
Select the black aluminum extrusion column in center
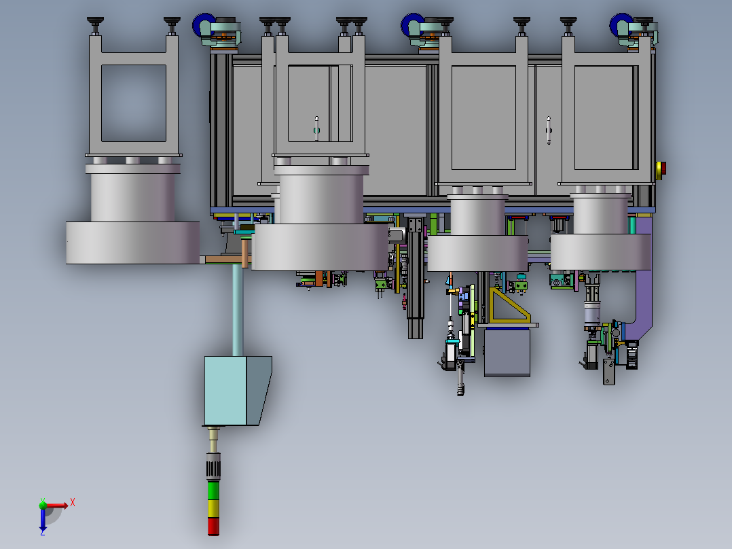pyautogui.click(x=415, y=278)
